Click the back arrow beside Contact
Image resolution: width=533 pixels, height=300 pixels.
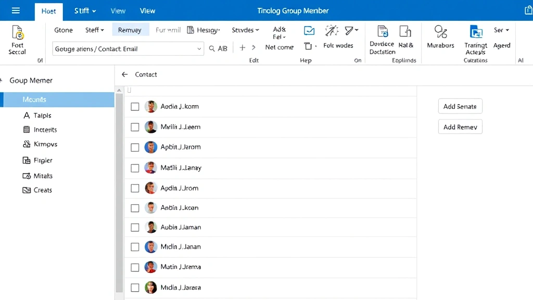pos(125,74)
